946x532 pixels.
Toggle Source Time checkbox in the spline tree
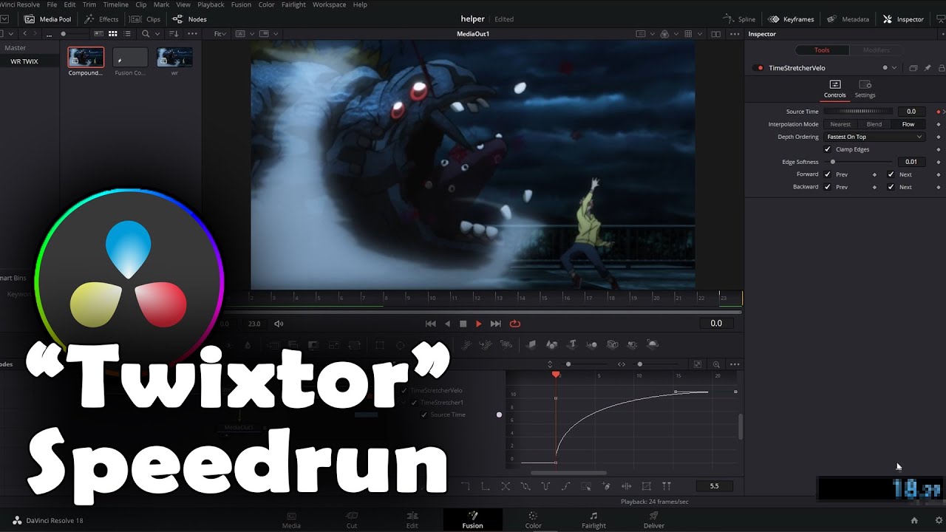click(424, 415)
